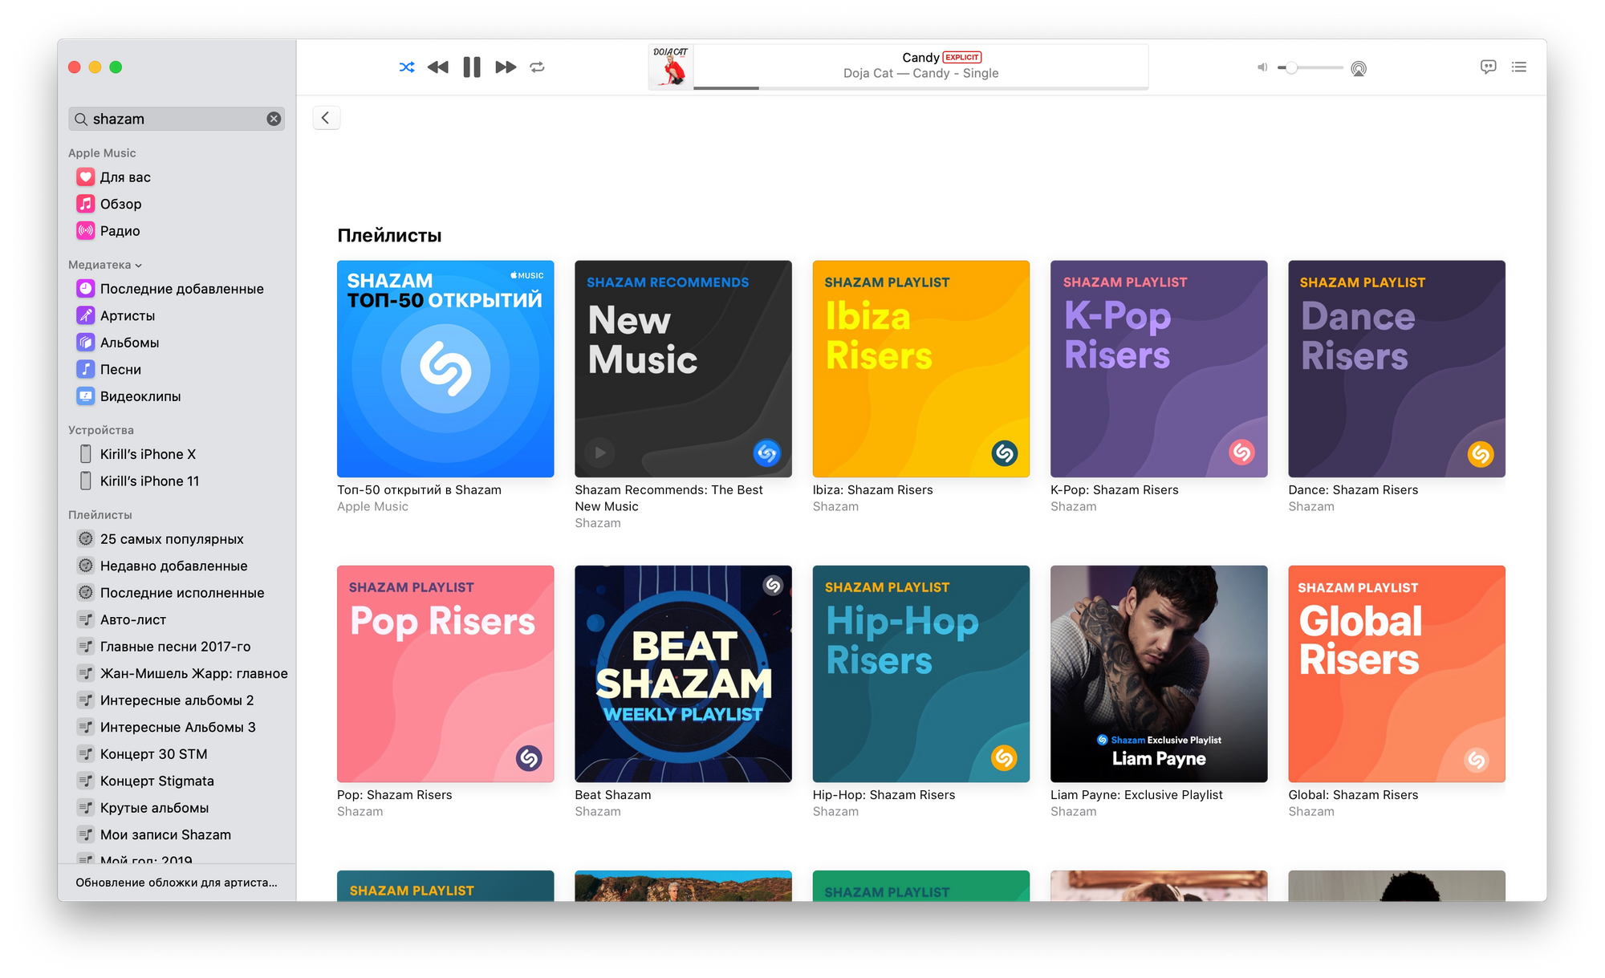The width and height of the screenshot is (1605, 978).
Task: Click Shazam Recommends: The Best New Music title
Action: click(668, 498)
